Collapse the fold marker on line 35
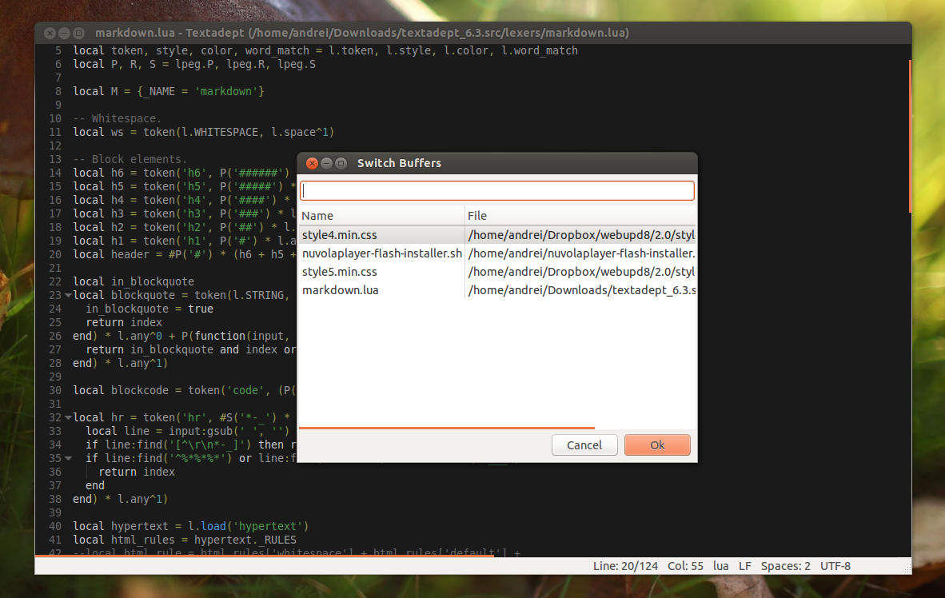Viewport: 945px width, 598px height. [68, 458]
